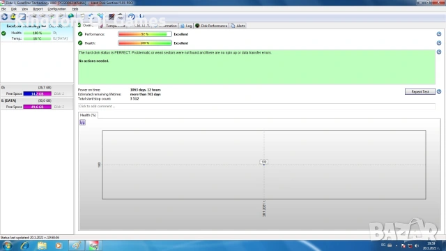
Task: Open the media player taskbar icon
Action: click(x=59, y=245)
